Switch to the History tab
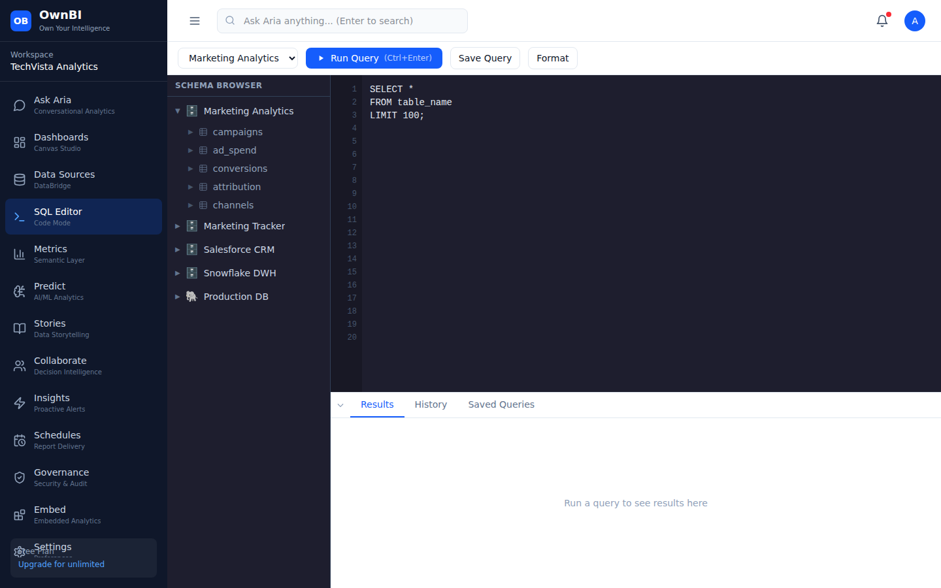Screen dimensions: 941x588 click(x=431, y=404)
